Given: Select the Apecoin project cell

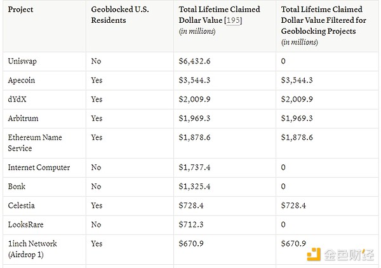Looking at the screenshot, I should 23,80.
